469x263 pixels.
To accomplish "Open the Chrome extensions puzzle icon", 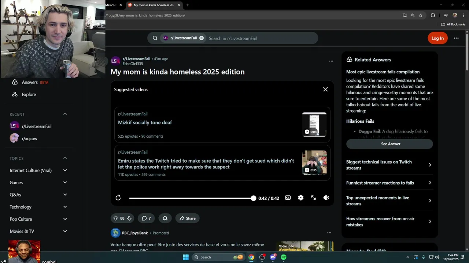I will pos(433,15).
